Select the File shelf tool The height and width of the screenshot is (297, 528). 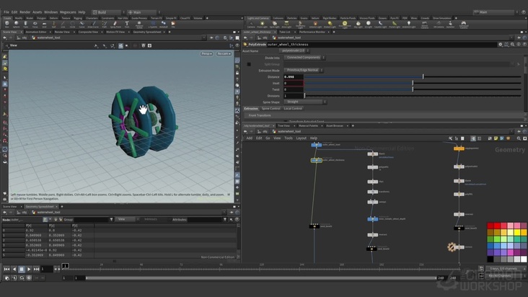click(173, 25)
